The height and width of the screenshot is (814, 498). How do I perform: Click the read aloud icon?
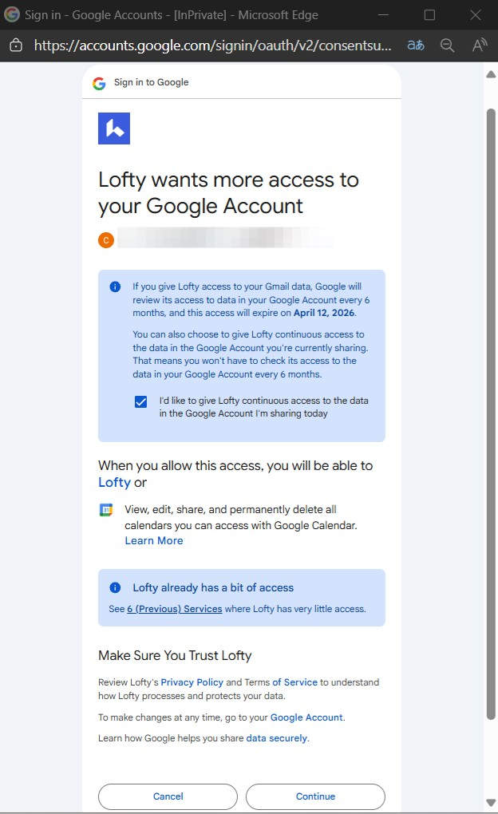click(480, 45)
